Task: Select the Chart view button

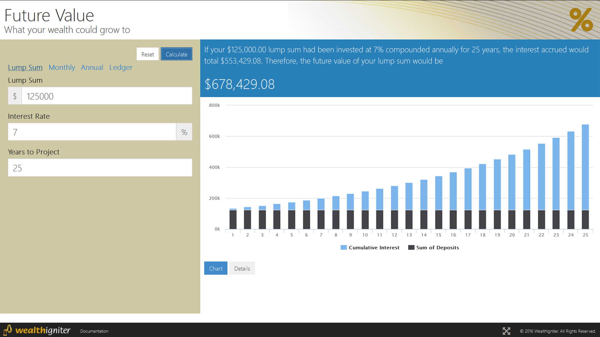Action: click(x=216, y=268)
